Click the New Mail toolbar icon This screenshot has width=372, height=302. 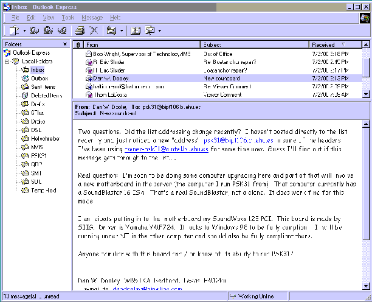(14, 30)
